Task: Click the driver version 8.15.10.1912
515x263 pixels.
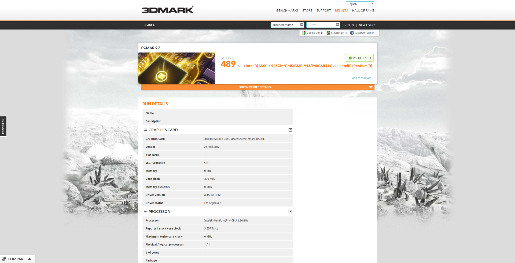Action: [x=212, y=195]
